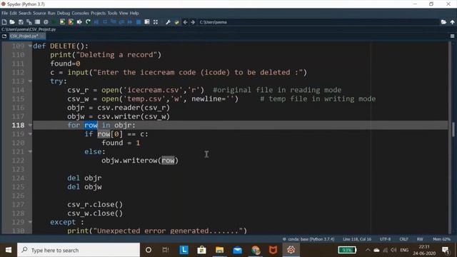Open the Mail app from taskbar
The width and height of the screenshot is (457, 257).
[238, 250]
